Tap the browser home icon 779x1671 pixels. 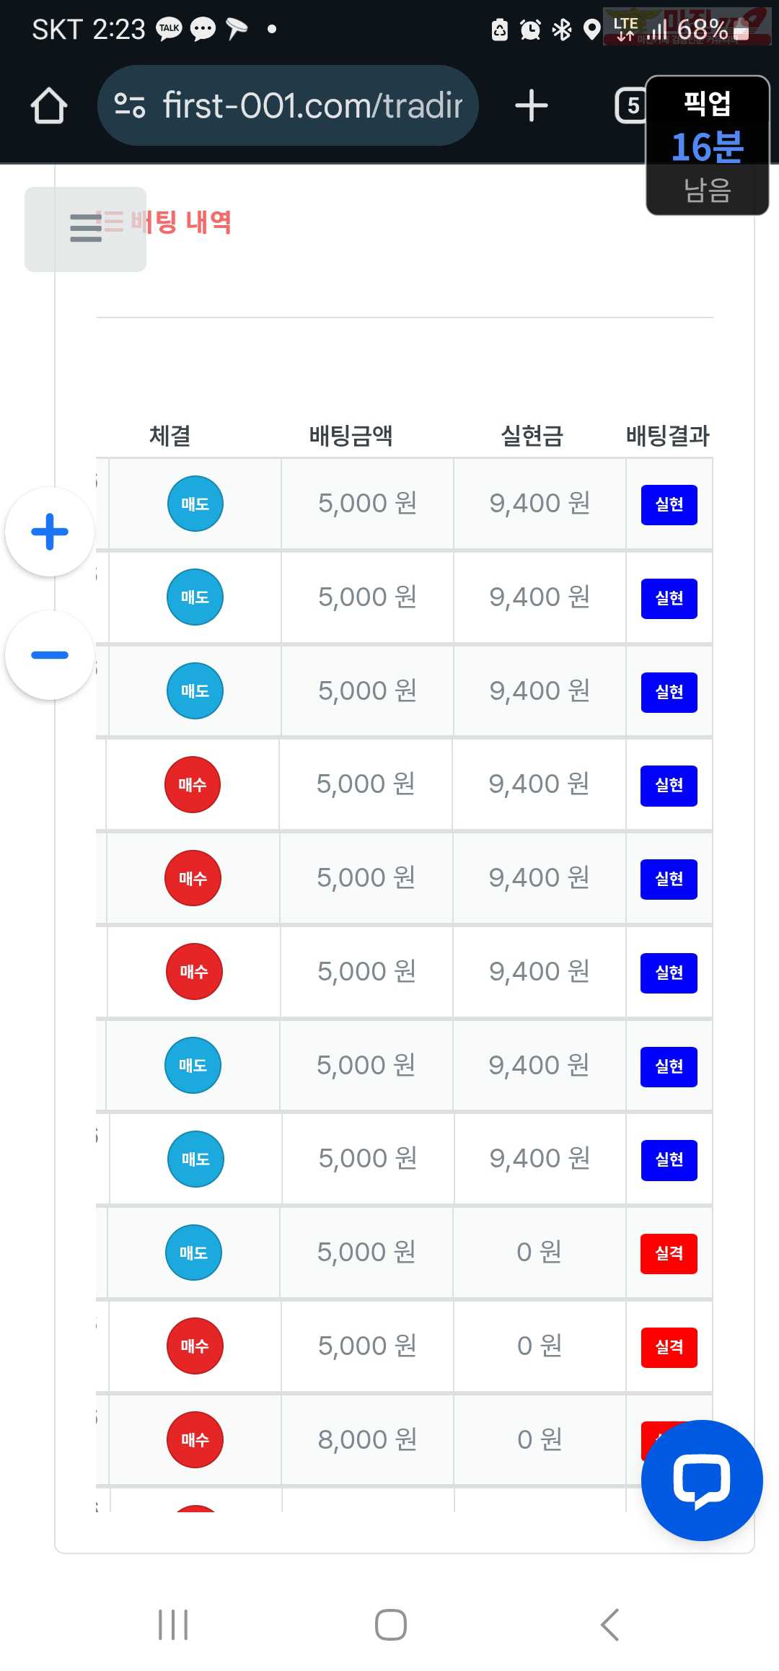tap(49, 105)
